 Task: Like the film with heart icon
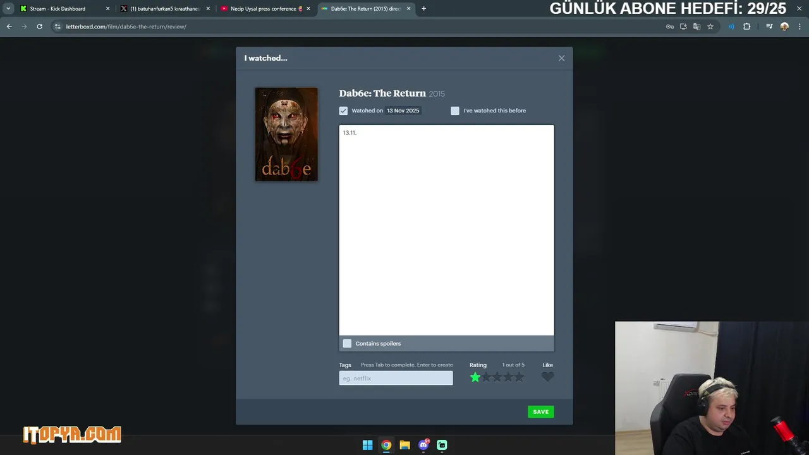547,377
